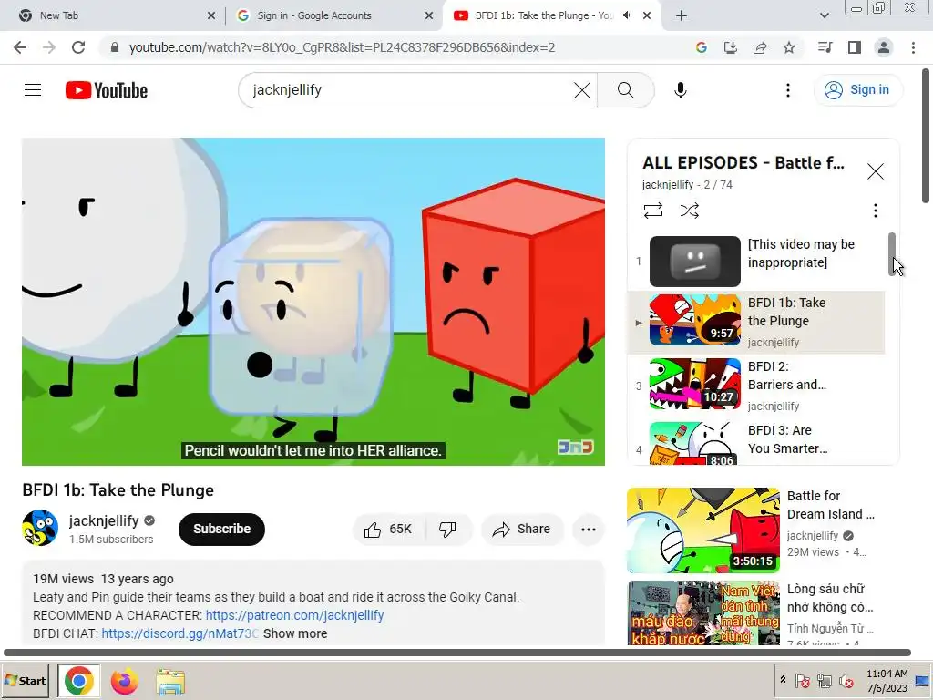Run search with the magnifier button
This screenshot has height=700, width=933.
click(625, 90)
